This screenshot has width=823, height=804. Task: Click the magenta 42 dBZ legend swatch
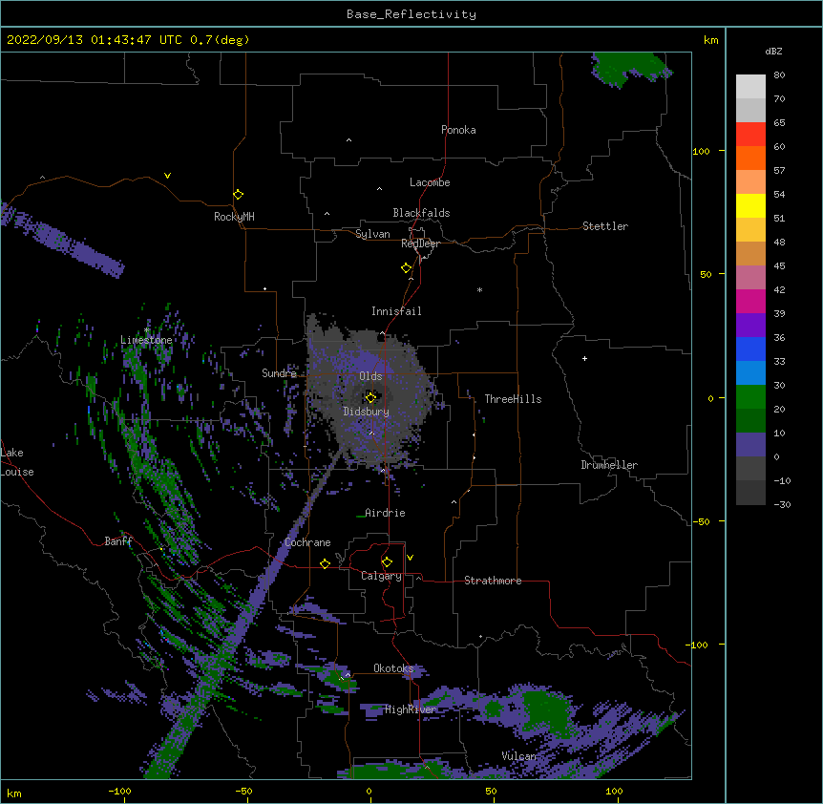750,301
